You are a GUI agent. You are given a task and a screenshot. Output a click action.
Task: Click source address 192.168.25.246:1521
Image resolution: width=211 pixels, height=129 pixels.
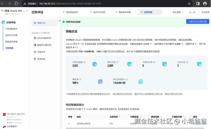16,114
